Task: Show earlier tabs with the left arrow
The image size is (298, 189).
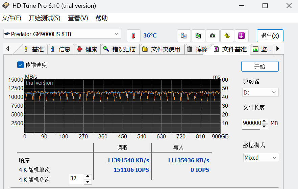Action: click(7, 49)
